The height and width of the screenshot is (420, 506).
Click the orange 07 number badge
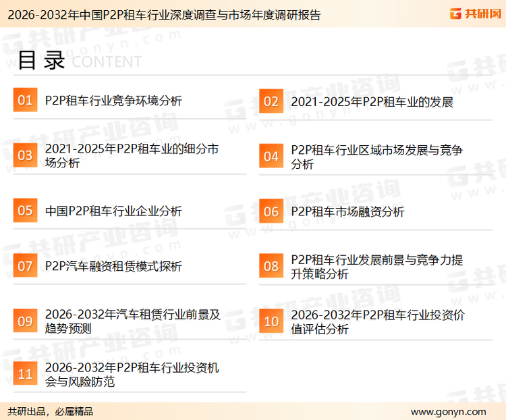[x=25, y=265]
